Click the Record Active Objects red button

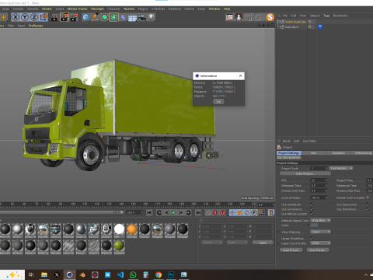pyautogui.click(x=215, y=212)
